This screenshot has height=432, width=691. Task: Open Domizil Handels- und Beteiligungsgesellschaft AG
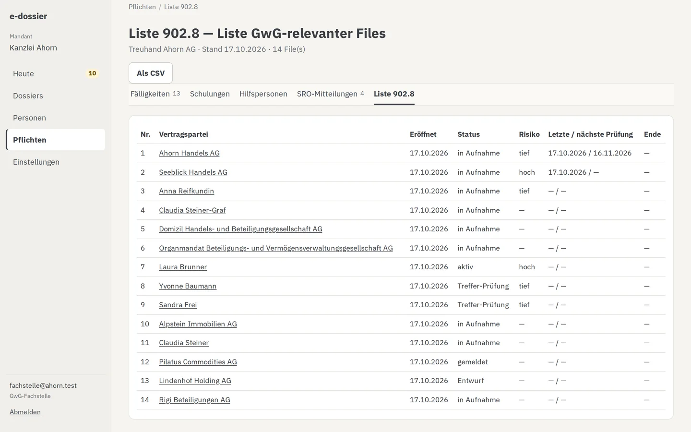(x=240, y=229)
